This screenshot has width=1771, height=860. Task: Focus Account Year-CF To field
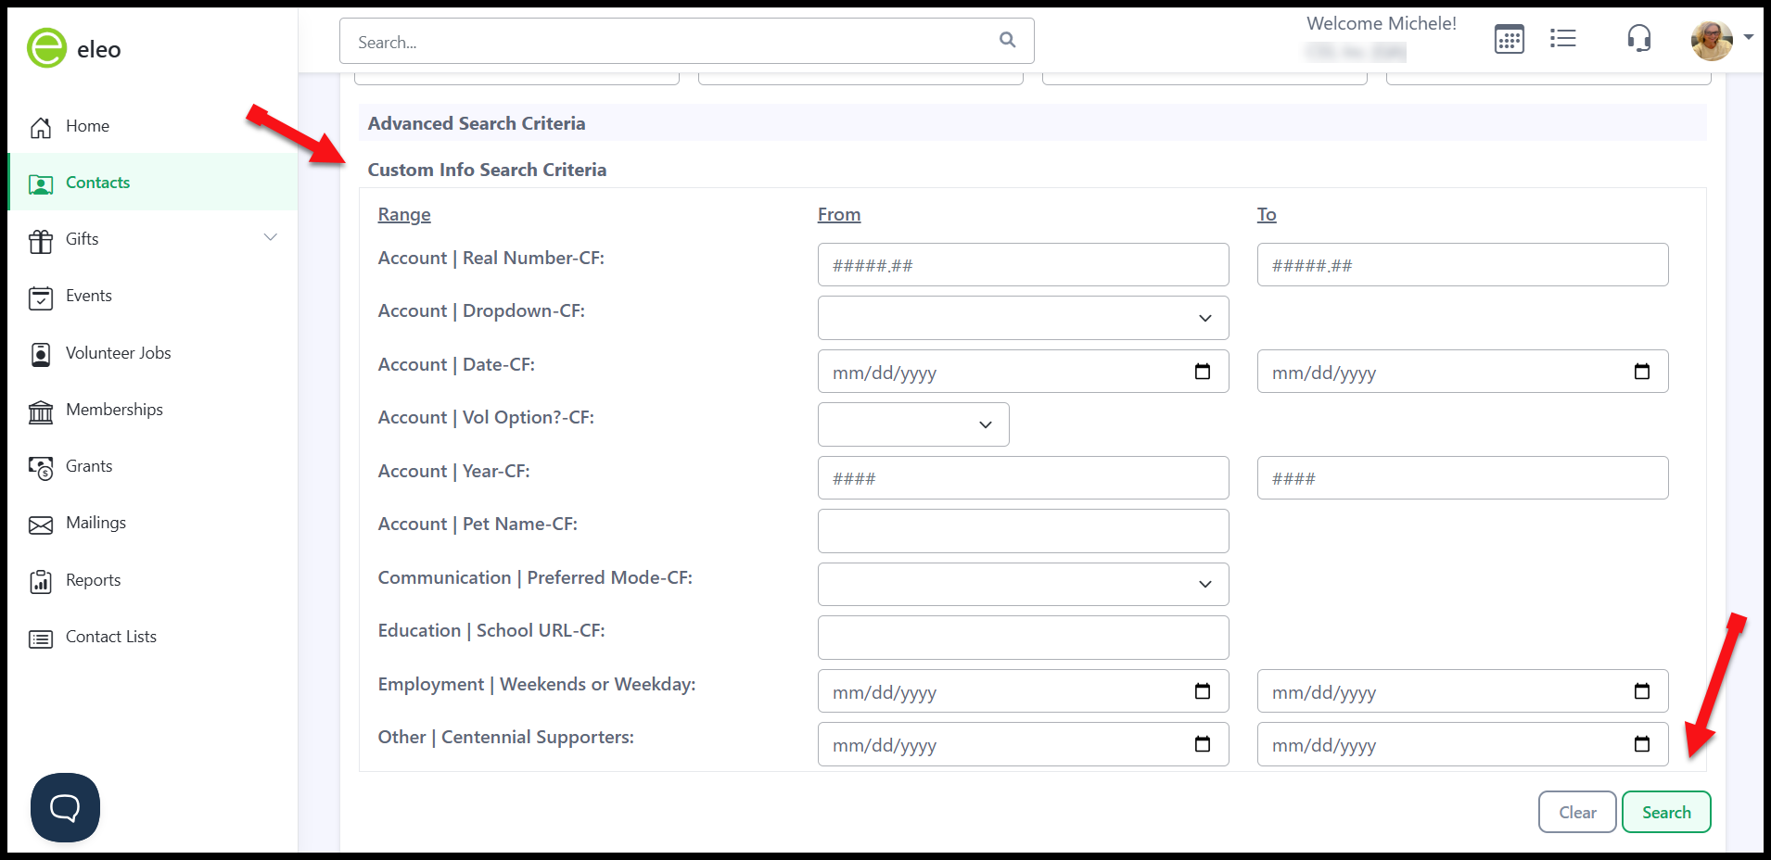pos(1462,478)
